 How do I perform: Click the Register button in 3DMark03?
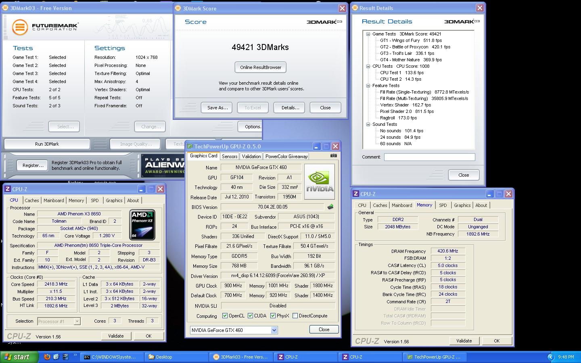(x=33, y=165)
